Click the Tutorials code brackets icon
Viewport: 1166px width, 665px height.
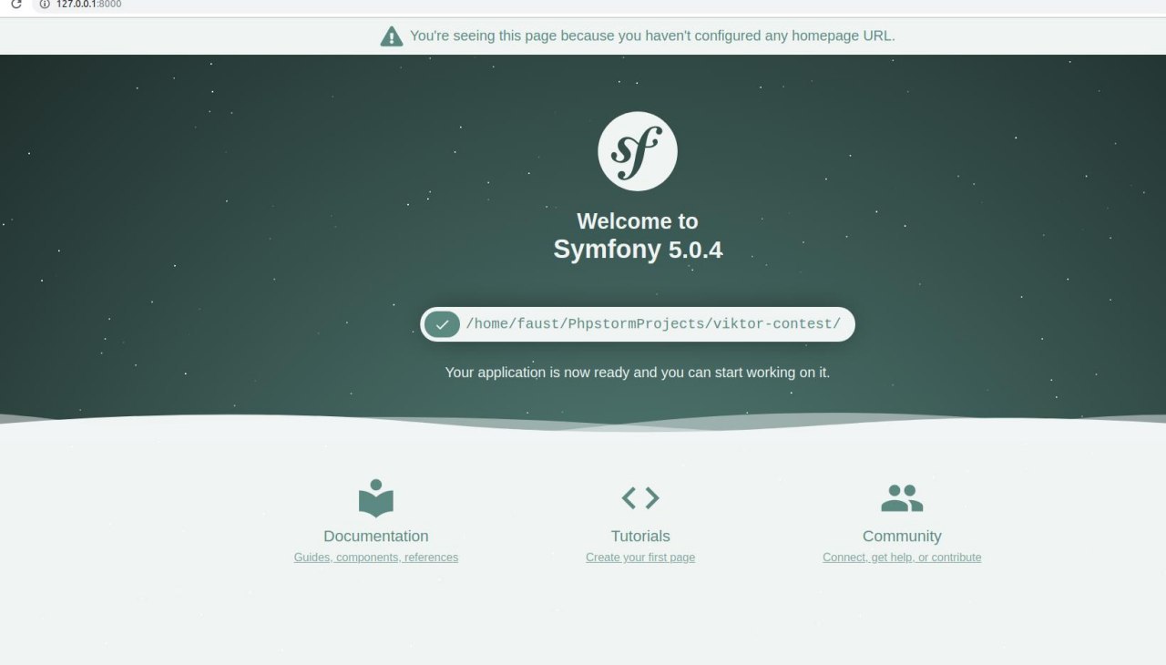pyautogui.click(x=640, y=497)
